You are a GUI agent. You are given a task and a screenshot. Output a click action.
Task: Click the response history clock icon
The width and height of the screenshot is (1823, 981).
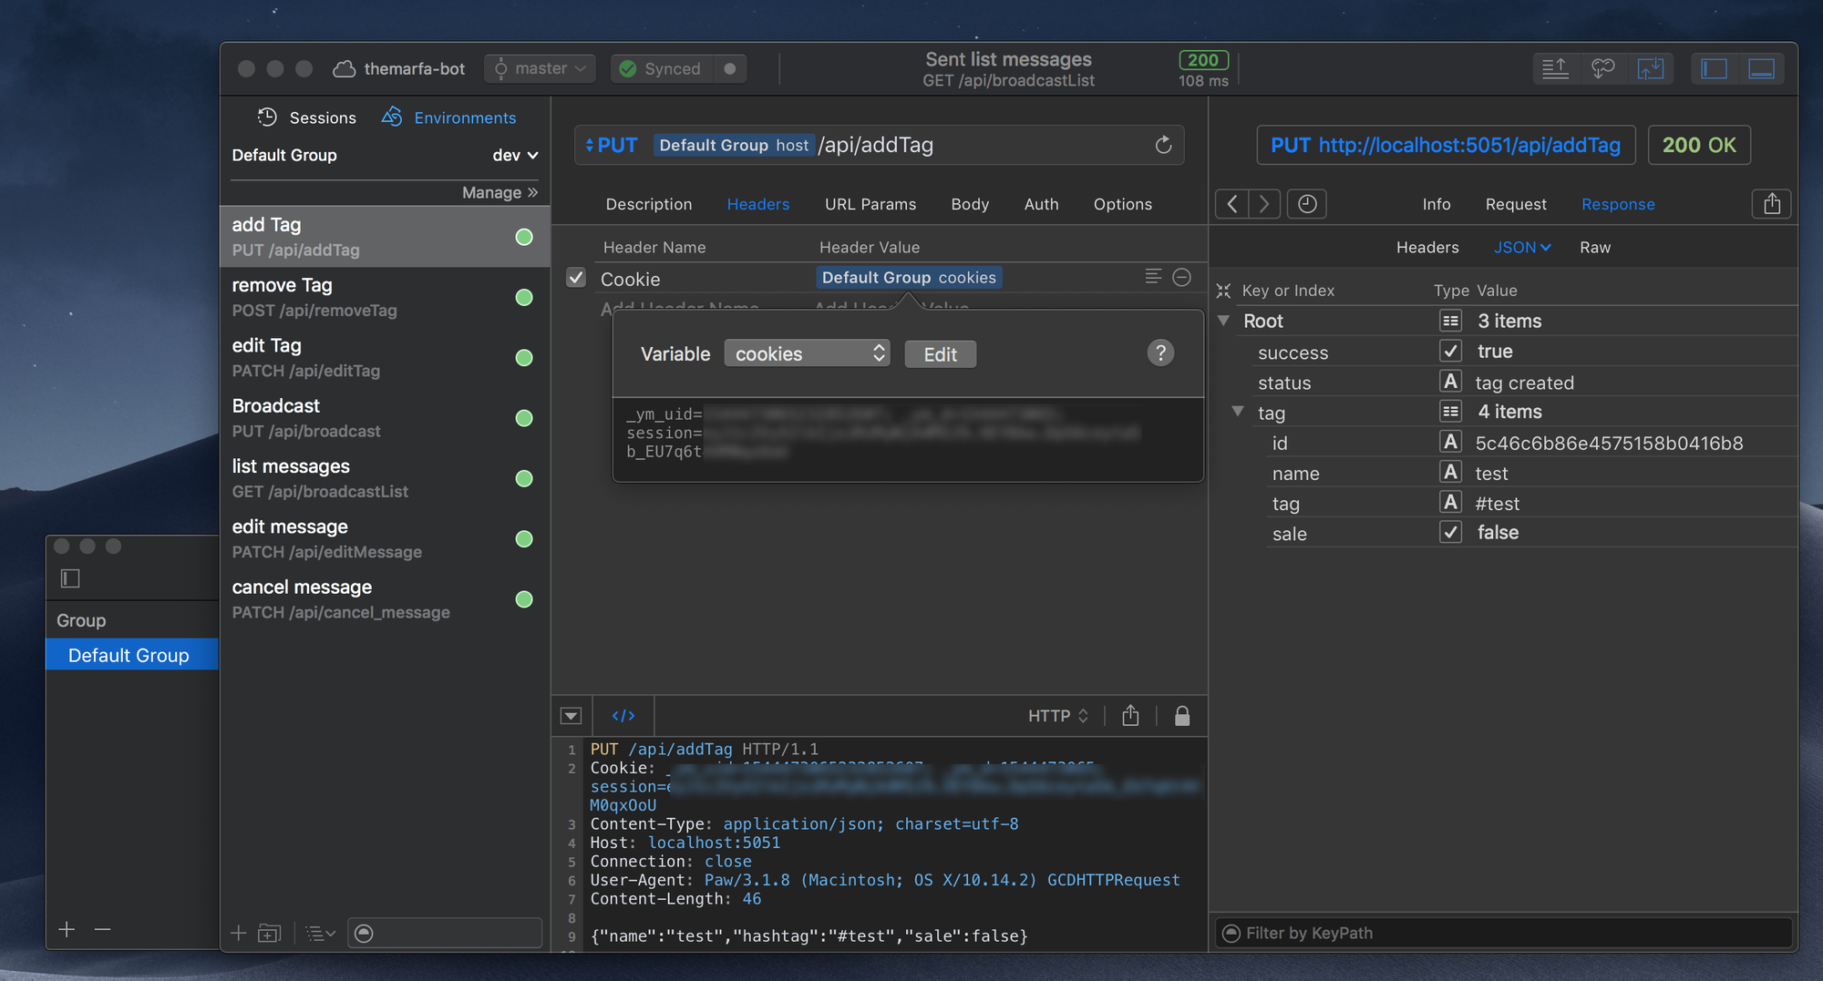[1306, 204]
